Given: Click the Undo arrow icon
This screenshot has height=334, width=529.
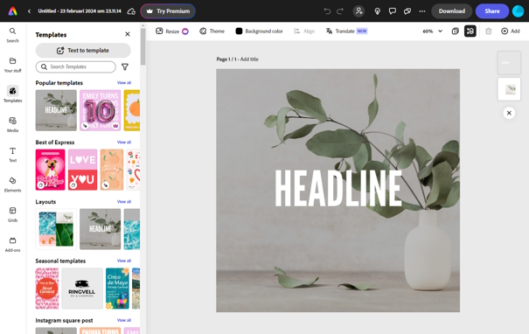Looking at the screenshot, I should (327, 11).
